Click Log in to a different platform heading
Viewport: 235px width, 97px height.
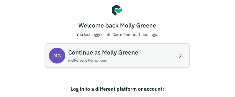click(x=117, y=89)
